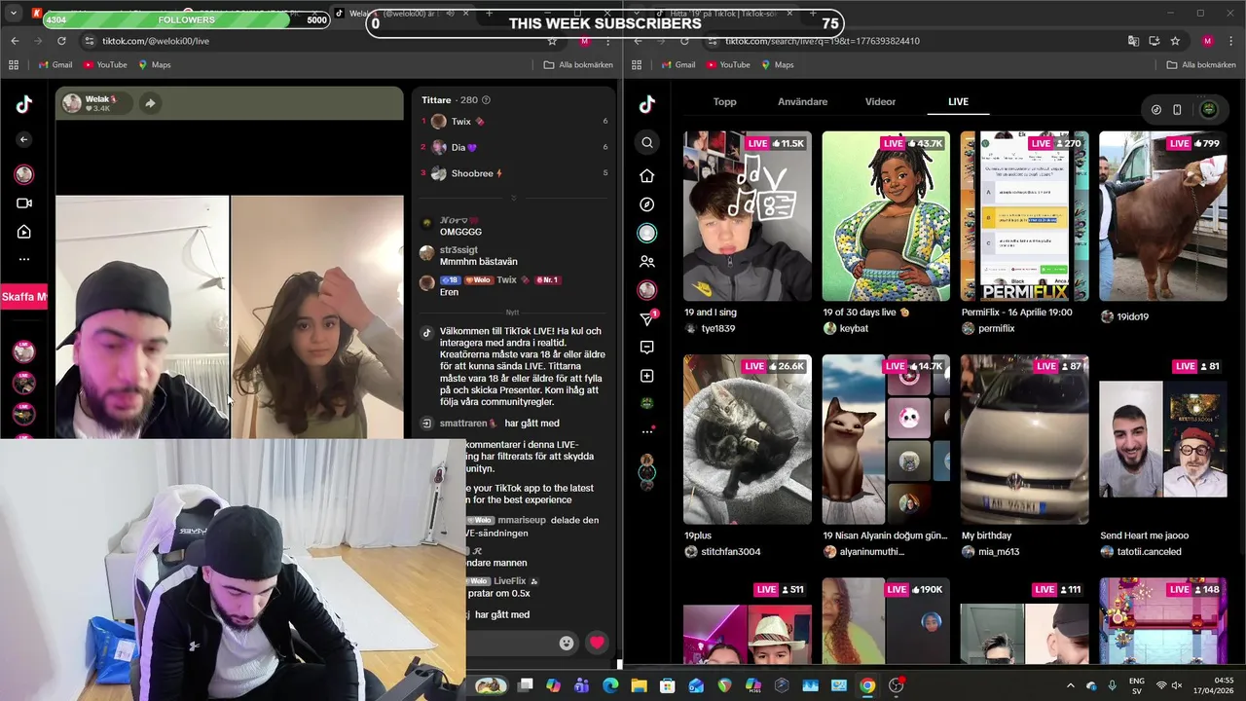Open OBS Studio from taskbar
The height and width of the screenshot is (701, 1246).
pyautogui.click(x=897, y=685)
